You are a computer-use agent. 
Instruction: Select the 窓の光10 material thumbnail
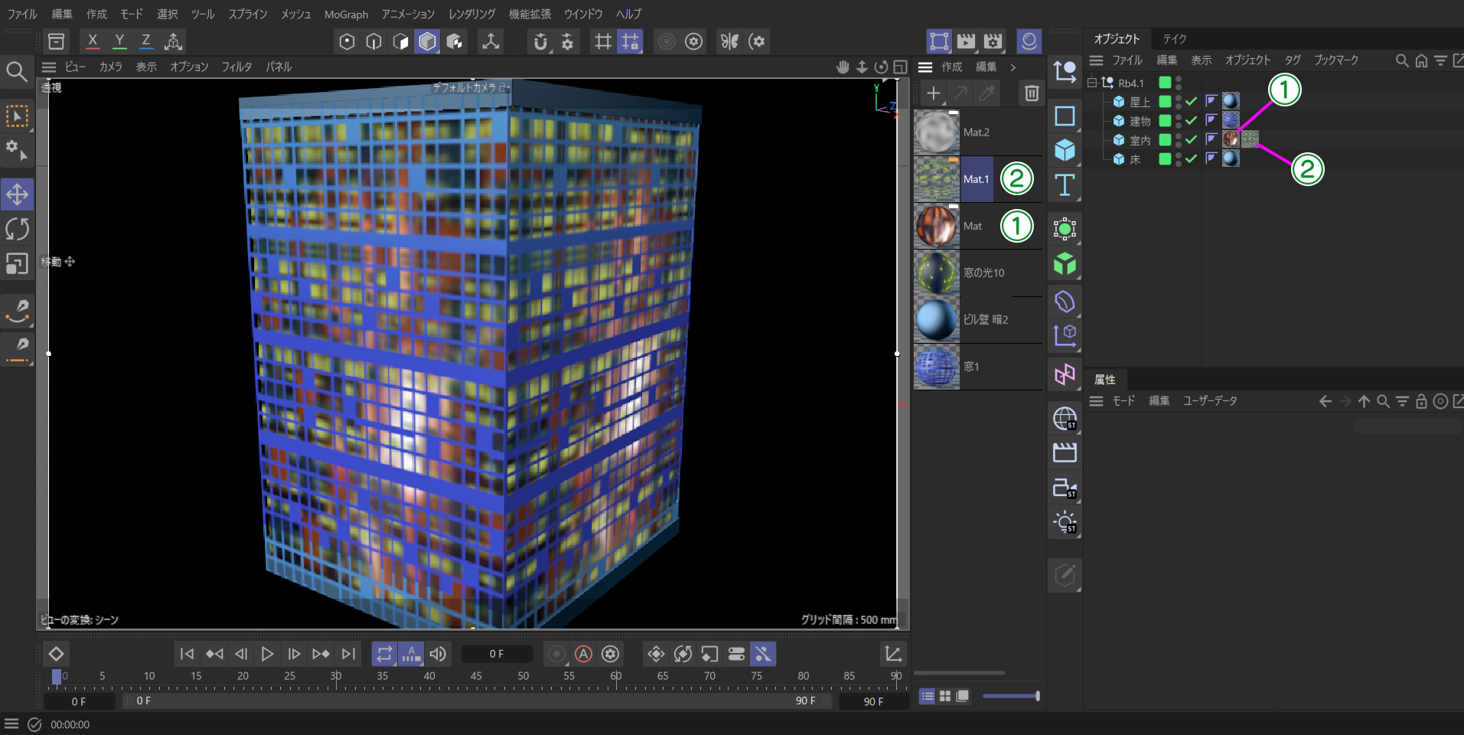(937, 273)
